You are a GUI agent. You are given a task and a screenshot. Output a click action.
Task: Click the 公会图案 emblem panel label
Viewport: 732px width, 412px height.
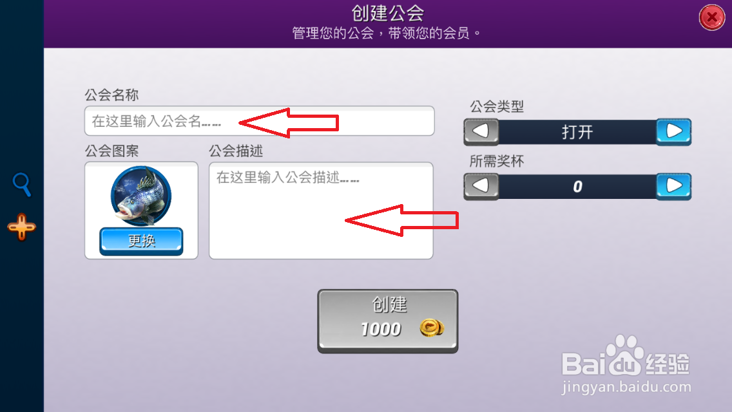[111, 151]
